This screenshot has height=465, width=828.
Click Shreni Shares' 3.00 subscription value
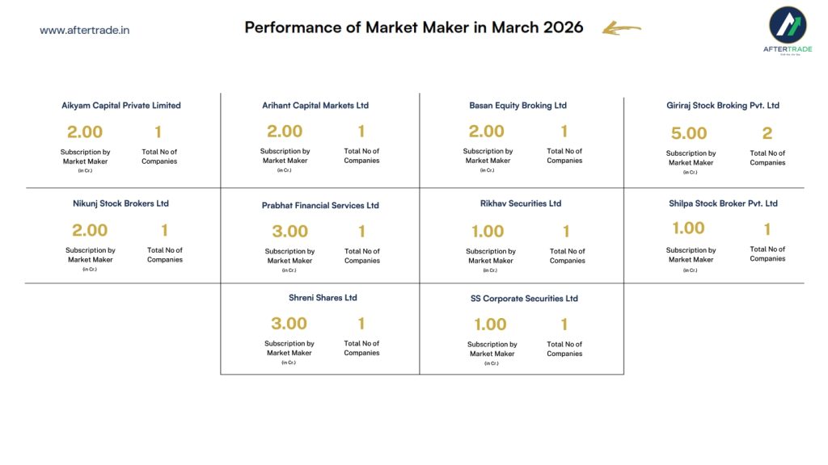click(289, 324)
